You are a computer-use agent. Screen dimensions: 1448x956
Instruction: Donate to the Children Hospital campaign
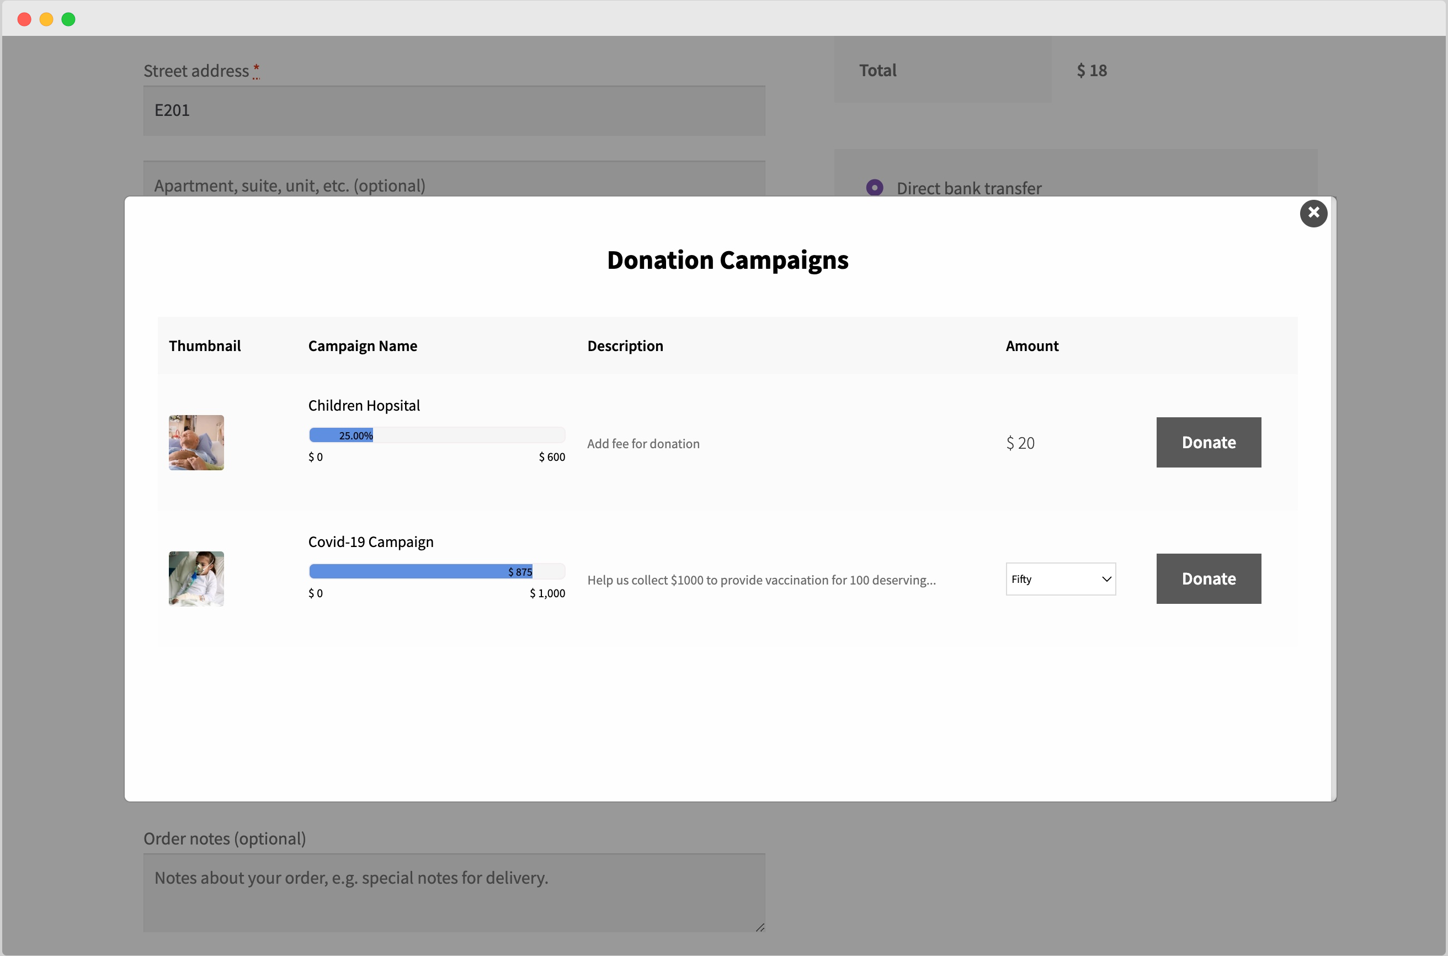pos(1208,442)
